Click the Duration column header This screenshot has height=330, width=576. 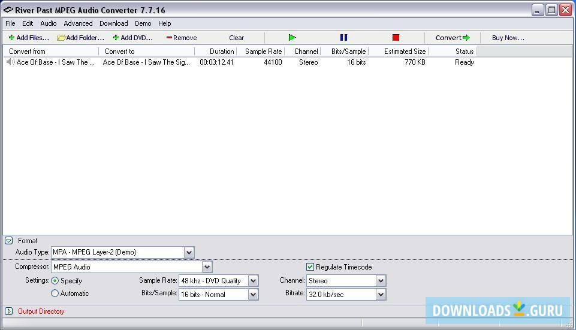pos(216,52)
